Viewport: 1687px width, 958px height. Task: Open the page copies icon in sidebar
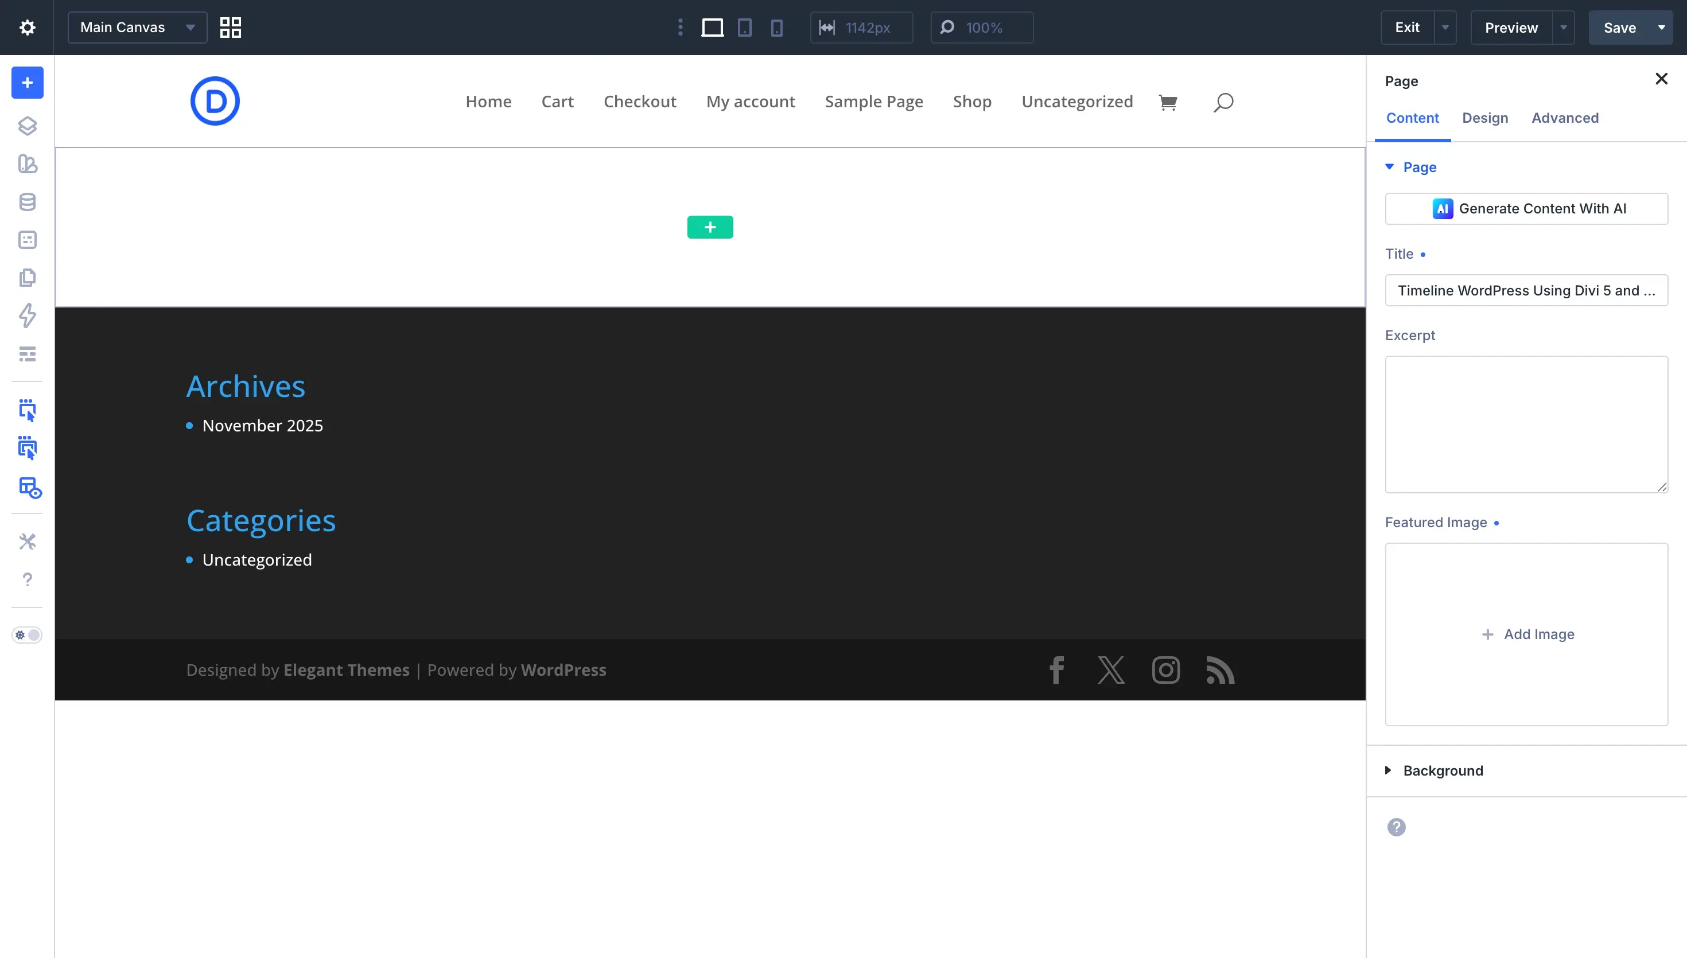point(27,278)
